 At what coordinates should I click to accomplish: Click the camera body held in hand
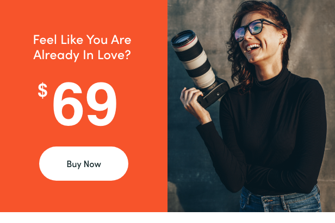click(x=214, y=93)
